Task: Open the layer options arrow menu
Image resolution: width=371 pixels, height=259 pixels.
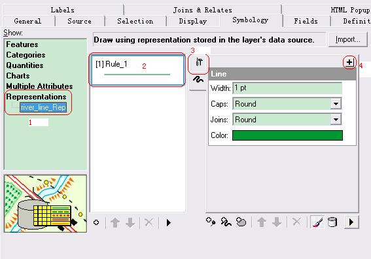Action: [351, 222]
